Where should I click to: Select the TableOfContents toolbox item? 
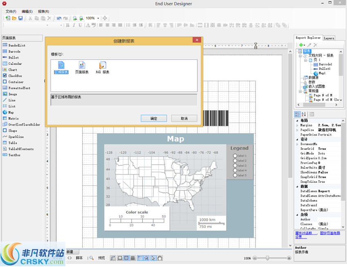point(18,149)
